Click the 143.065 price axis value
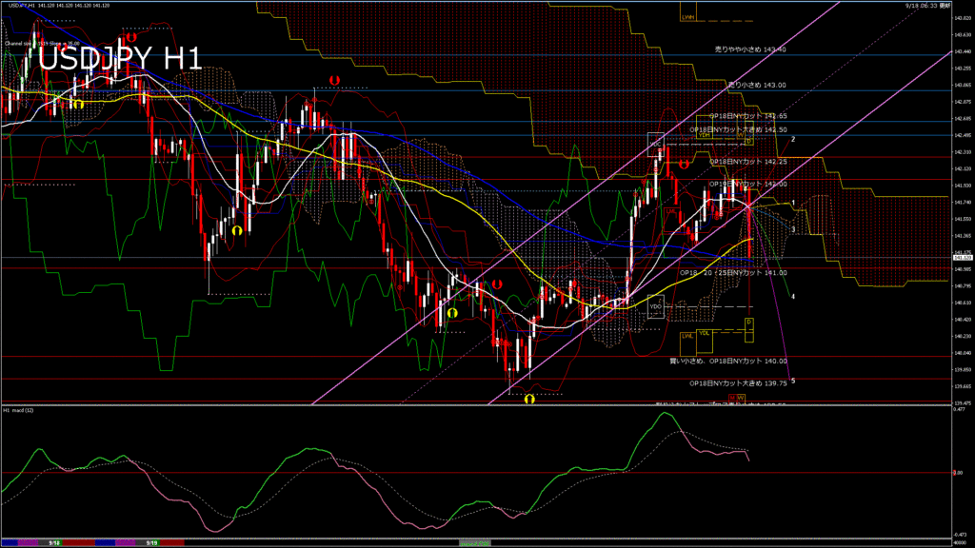Screen dimensions: 975x548 (962, 85)
